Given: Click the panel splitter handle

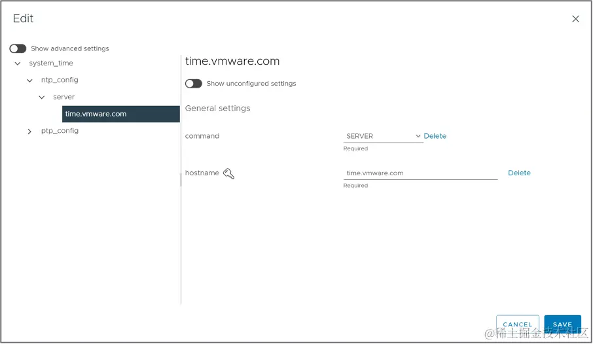Looking at the screenshot, I should (181, 180).
